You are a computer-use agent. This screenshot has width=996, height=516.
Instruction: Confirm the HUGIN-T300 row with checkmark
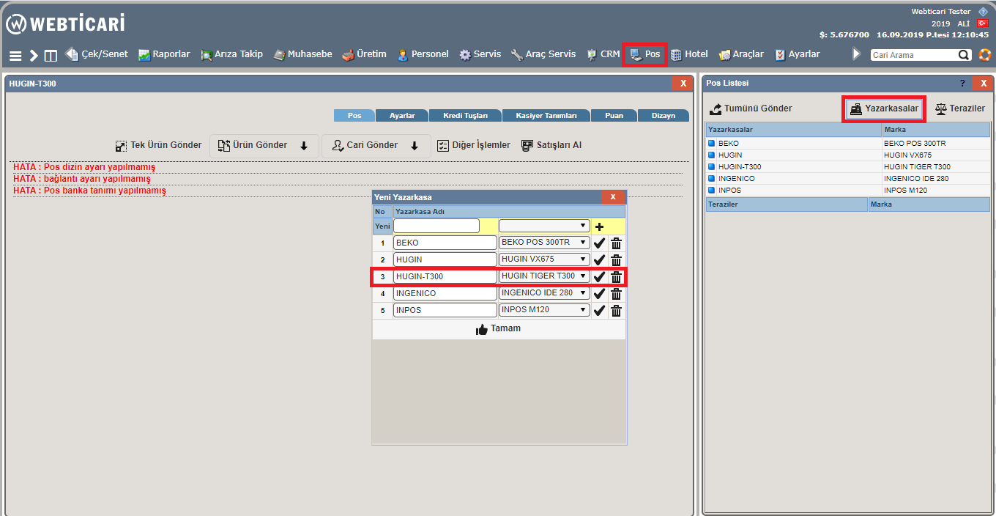[599, 276]
